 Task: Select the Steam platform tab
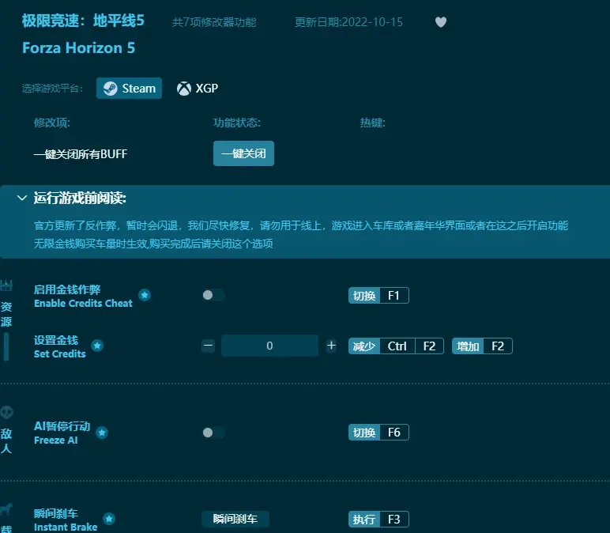(129, 89)
